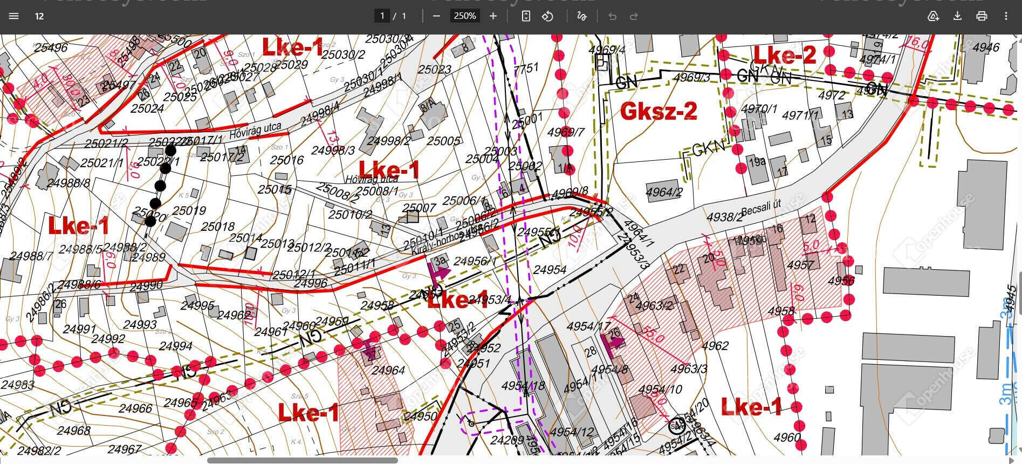Save the PDF to Google Drive
1022x464 pixels.
[934, 16]
